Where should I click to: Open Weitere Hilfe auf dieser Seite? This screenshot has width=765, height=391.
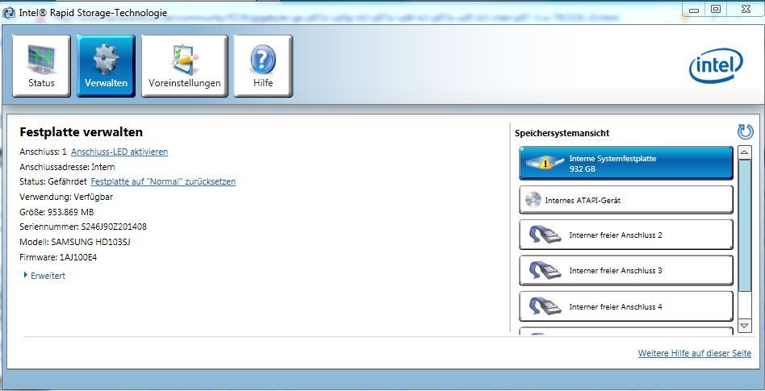[695, 353]
